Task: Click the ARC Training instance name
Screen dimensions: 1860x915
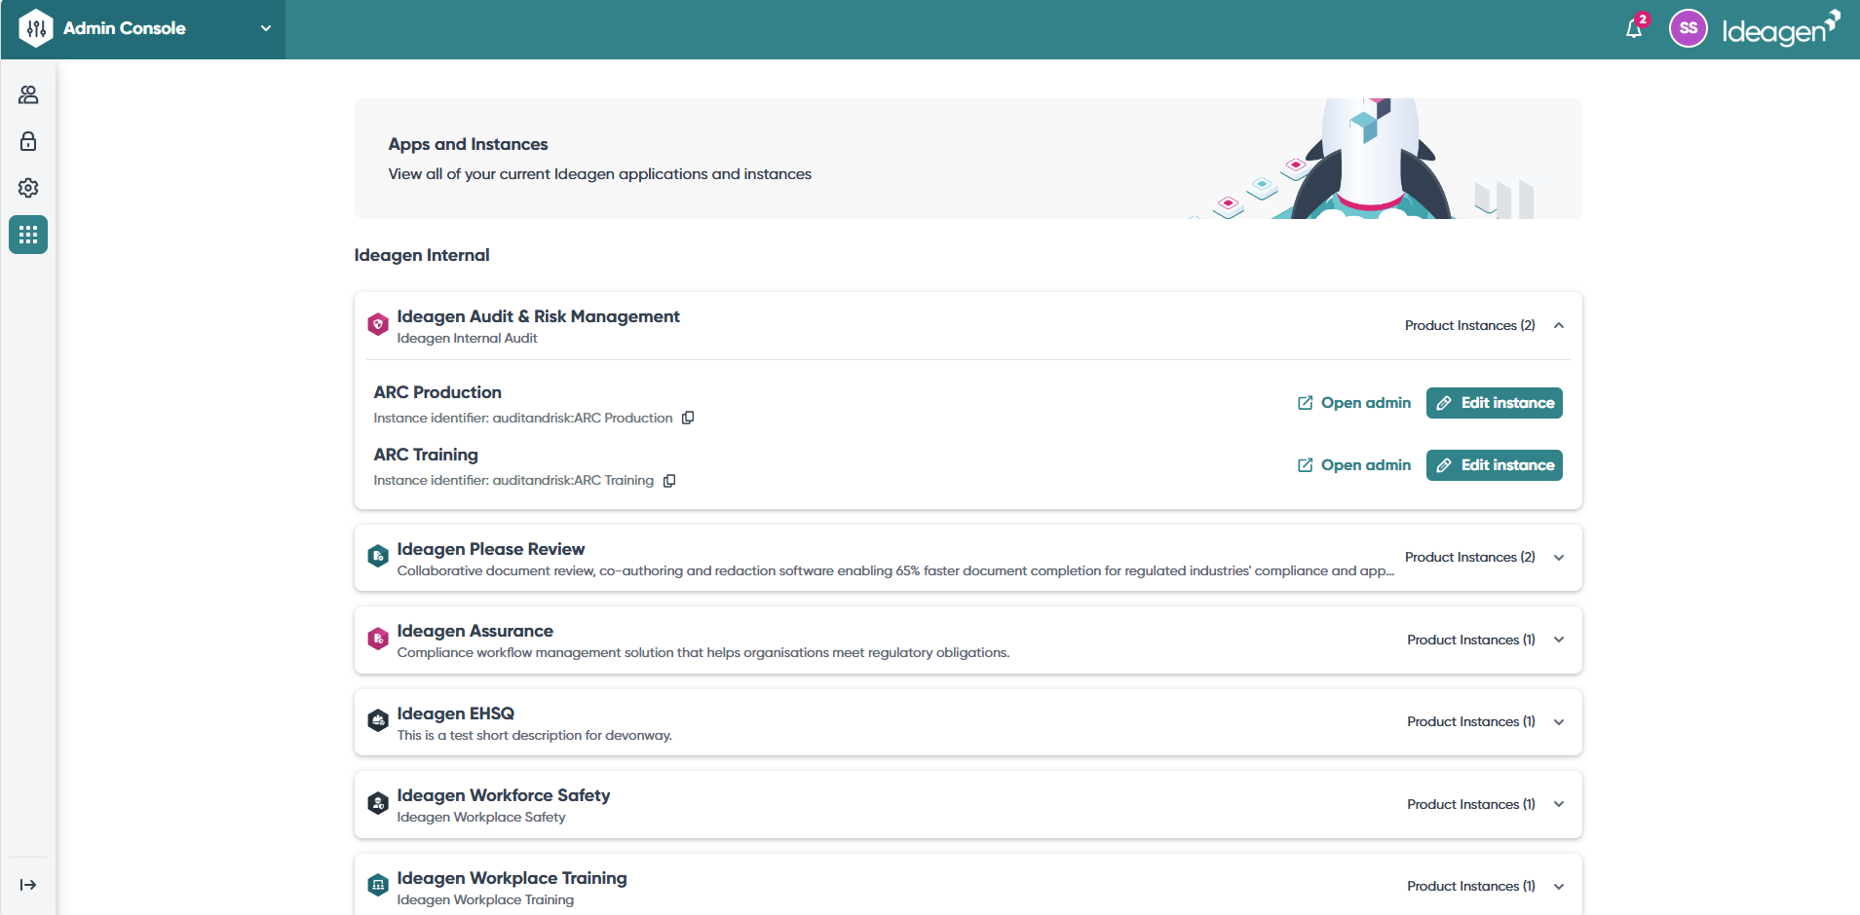Action: (x=426, y=455)
